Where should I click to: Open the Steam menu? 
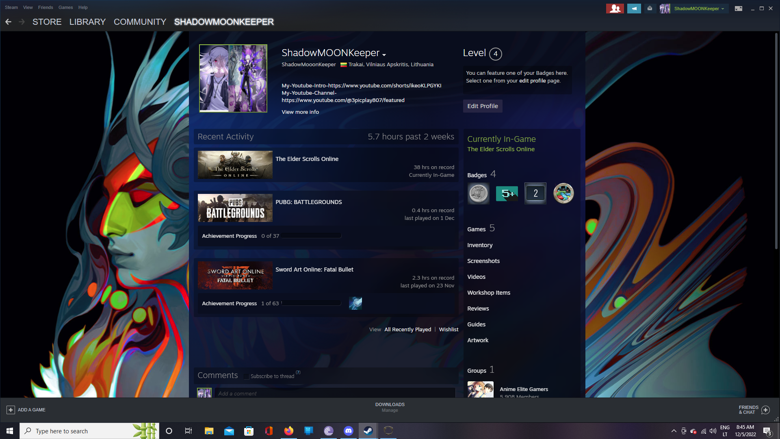[x=11, y=7]
